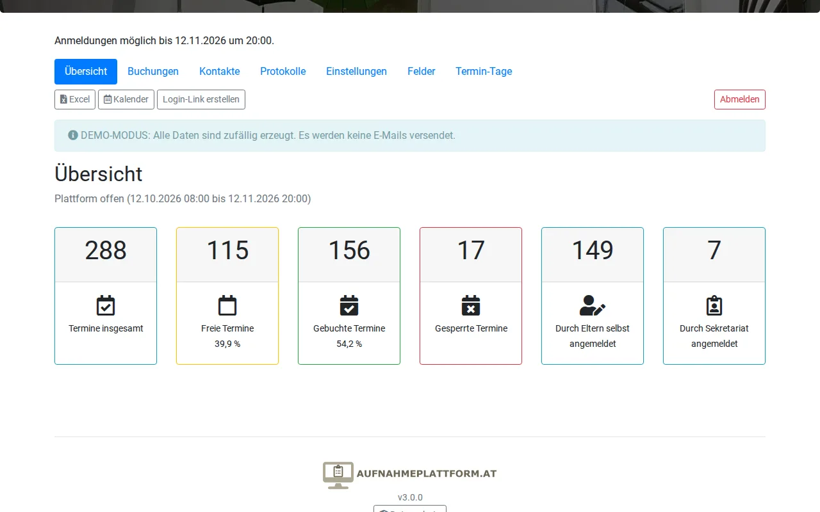Click the Gesperrte Termine label
Screen dimensions: 820x512
[471, 328]
